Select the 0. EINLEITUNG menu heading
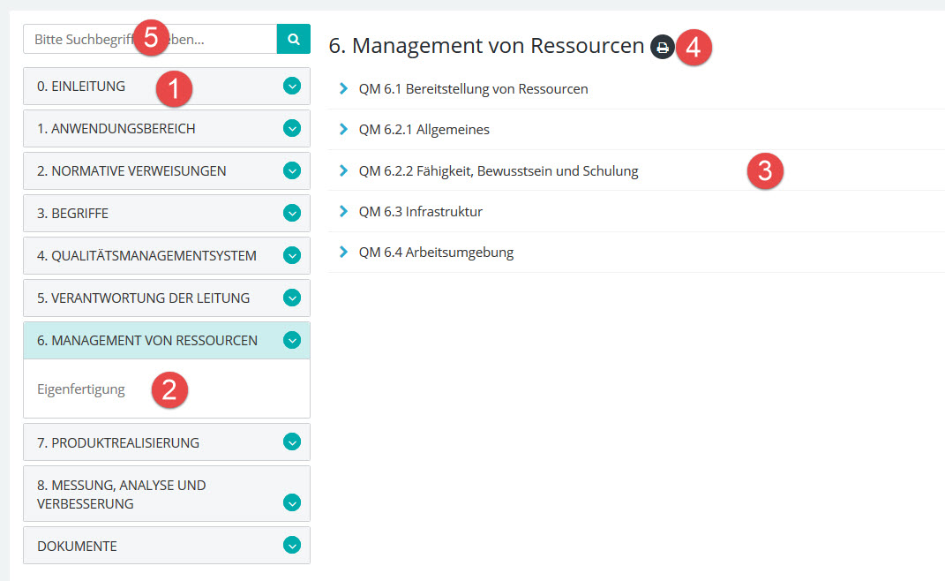945x581 pixels. click(x=81, y=87)
